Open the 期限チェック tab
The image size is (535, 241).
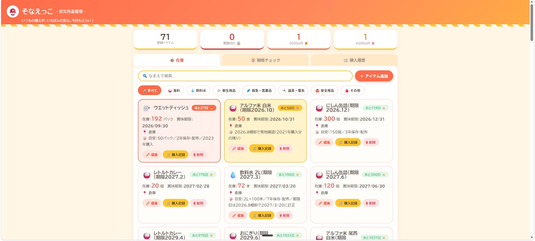pyautogui.click(x=265, y=60)
